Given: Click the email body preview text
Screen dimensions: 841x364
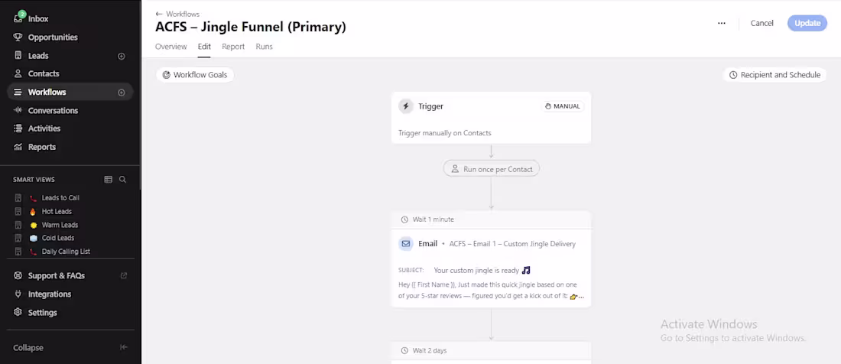Looking at the screenshot, I should point(491,290).
